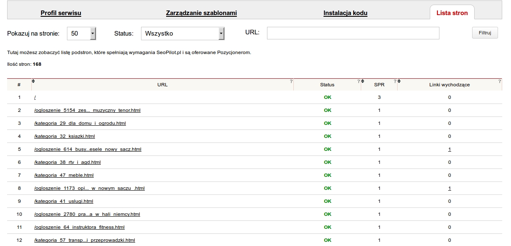Focus the URL filter text field

coord(353,33)
